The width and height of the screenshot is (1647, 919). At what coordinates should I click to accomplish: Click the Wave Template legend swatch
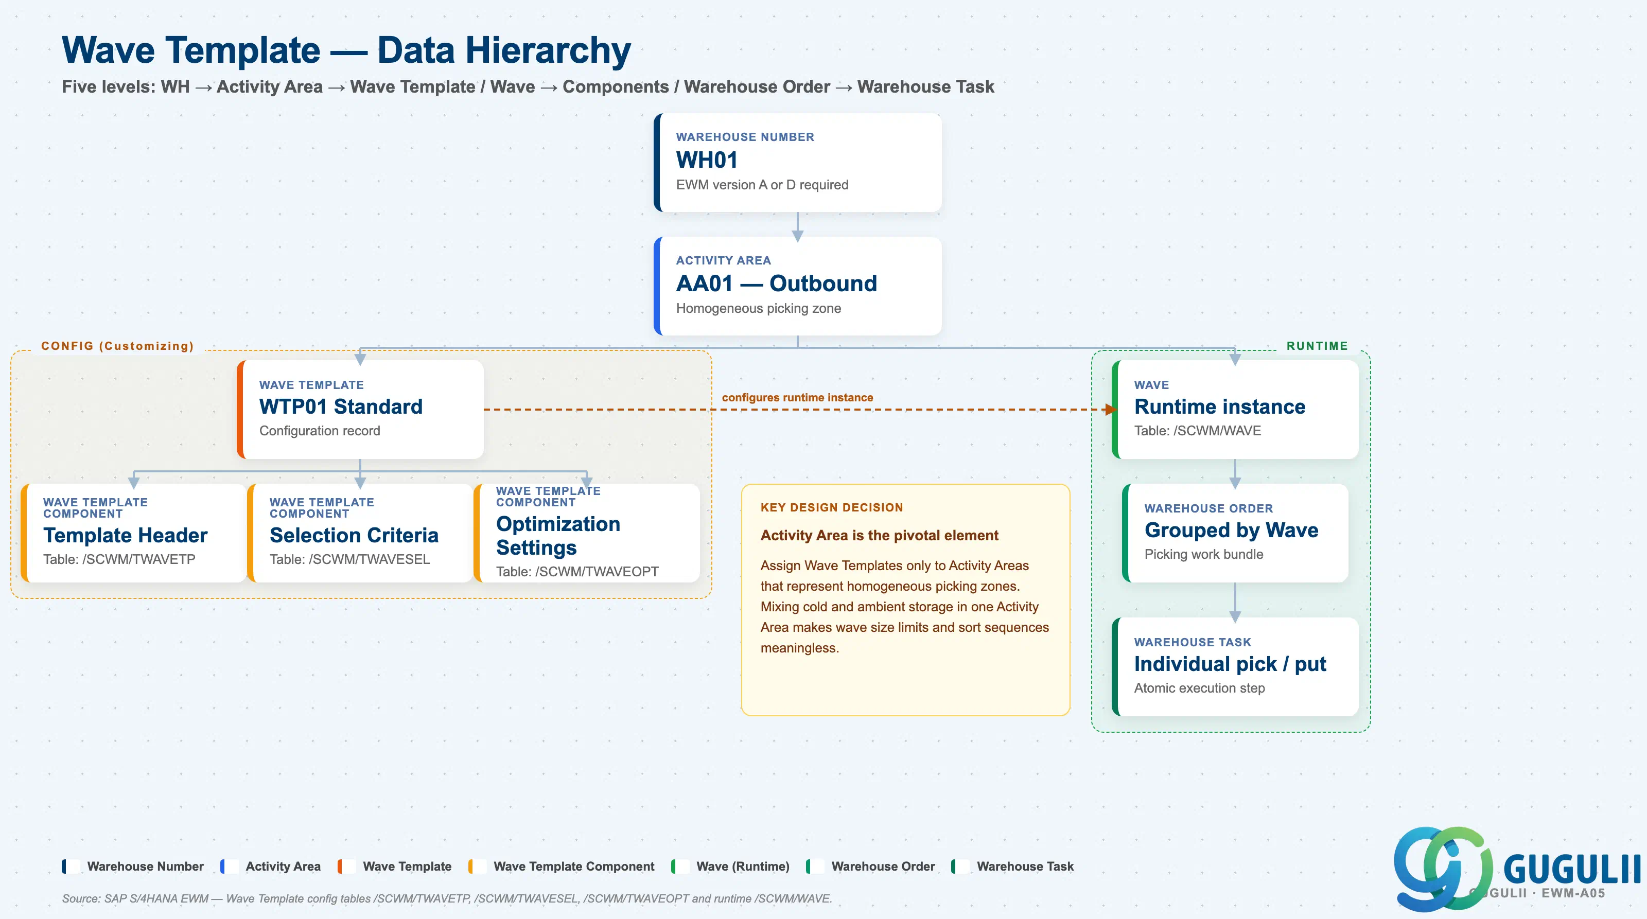coord(347,867)
